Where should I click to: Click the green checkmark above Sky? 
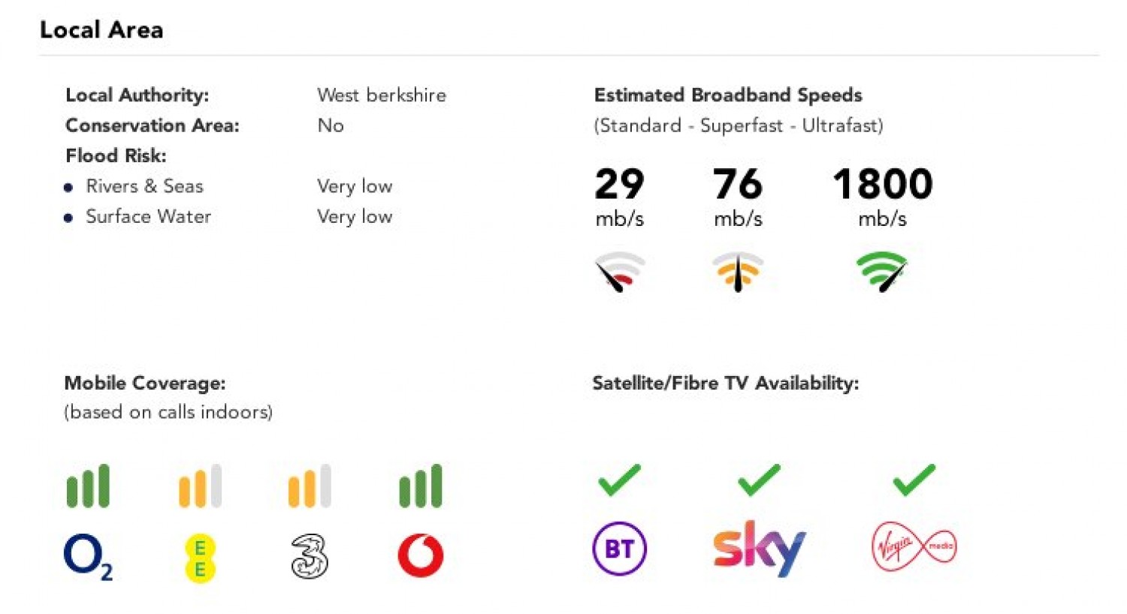tap(759, 480)
